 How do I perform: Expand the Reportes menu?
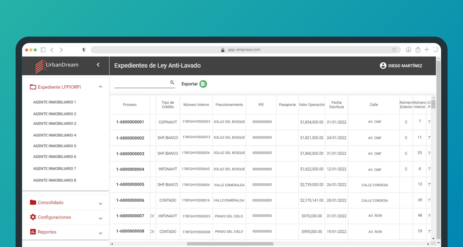100,233
